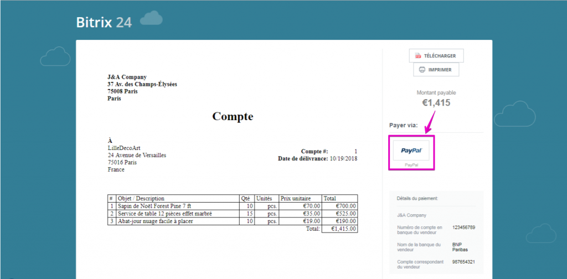
Task: Click the red PDF icon in Télécharger
Action: coord(418,56)
